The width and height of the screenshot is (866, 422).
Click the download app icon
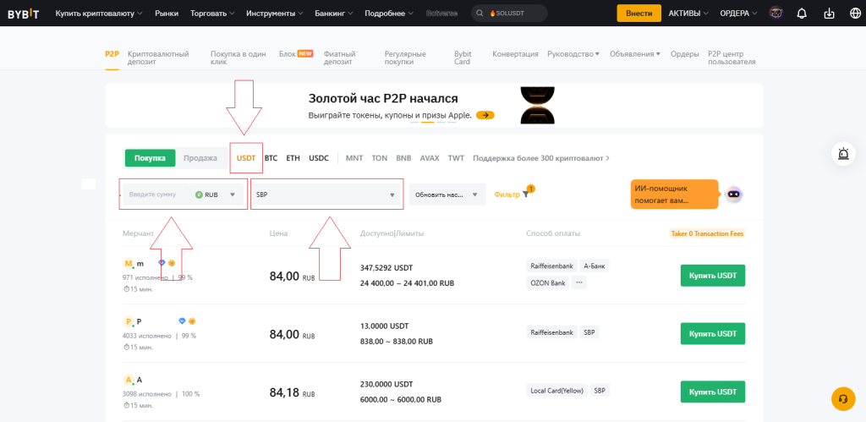(x=829, y=14)
